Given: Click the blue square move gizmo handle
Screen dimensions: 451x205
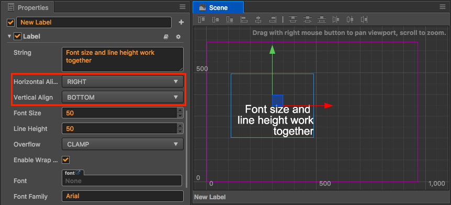Looking at the screenshot, I should pos(278,100).
